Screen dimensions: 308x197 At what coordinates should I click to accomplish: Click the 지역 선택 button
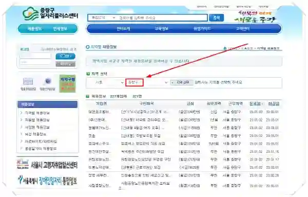(x=181, y=82)
